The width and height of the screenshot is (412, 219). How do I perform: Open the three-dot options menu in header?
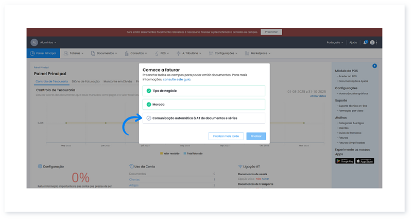pos(376,42)
